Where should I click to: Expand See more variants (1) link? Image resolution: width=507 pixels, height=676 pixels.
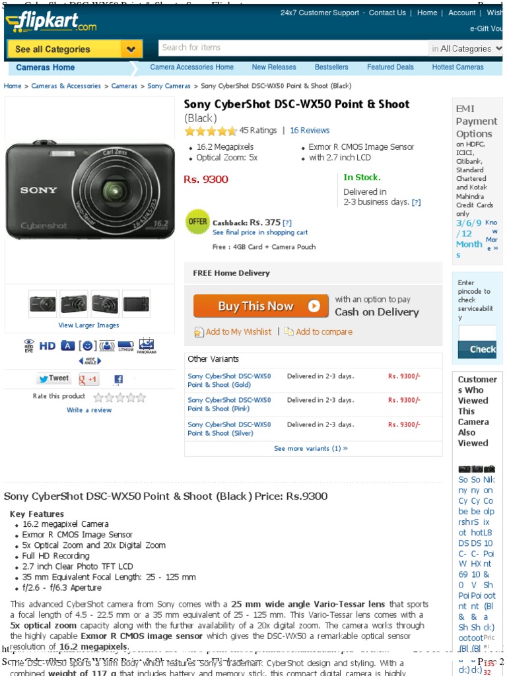[x=310, y=448]
